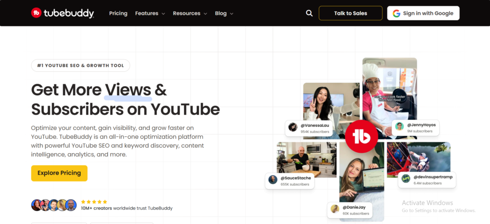Expand the Resources dropdown chevron
The width and height of the screenshot is (490, 224).
pos(205,14)
